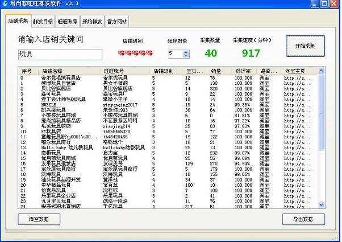Decrease the 线程数量 thread count with down arrow
This screenshot has height=242, width=342.
pos(186,56)
